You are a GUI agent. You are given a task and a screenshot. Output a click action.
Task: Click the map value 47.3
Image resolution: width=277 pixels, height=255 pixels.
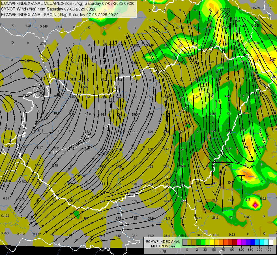click(x=231, y=200)
